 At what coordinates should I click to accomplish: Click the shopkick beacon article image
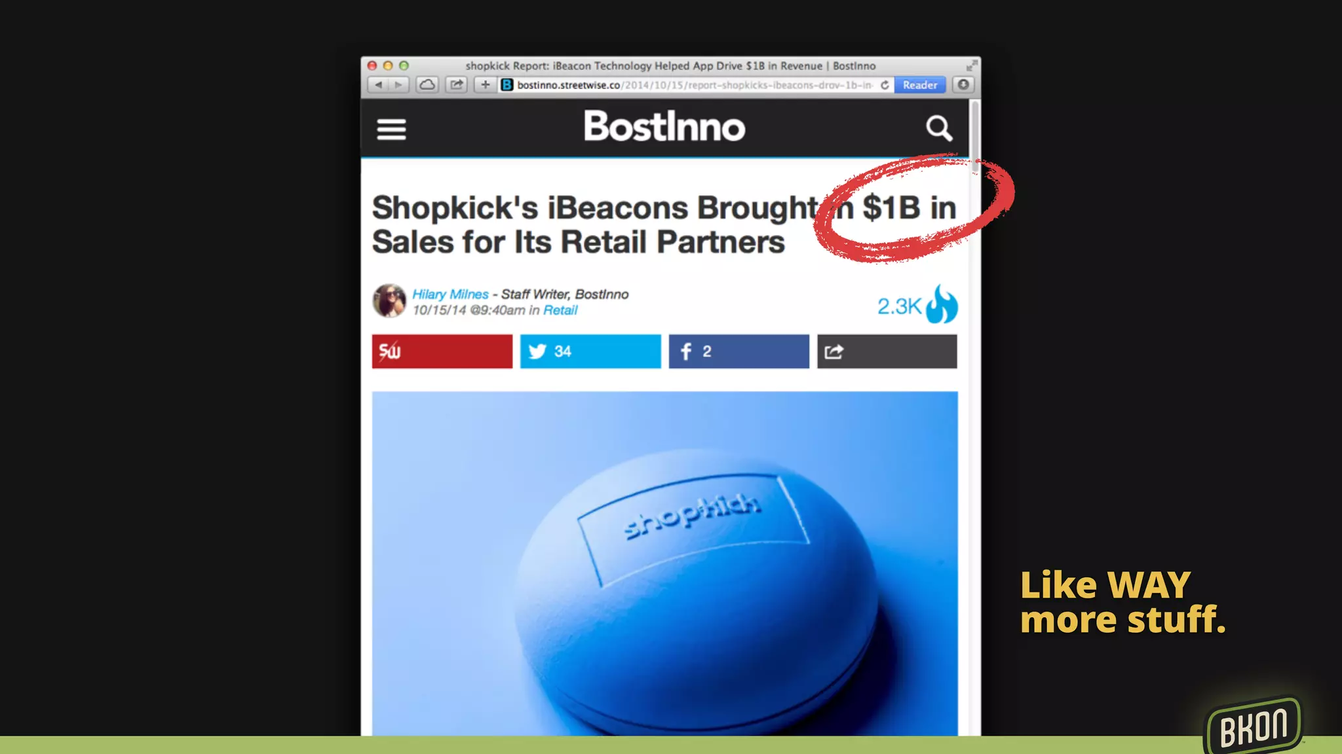click(x=664, y=564)
